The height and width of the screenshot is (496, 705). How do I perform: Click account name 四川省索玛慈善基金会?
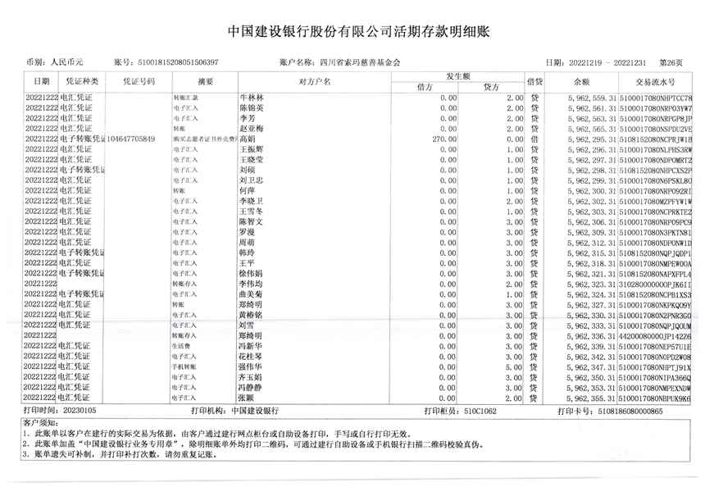(x=360, y=62)
